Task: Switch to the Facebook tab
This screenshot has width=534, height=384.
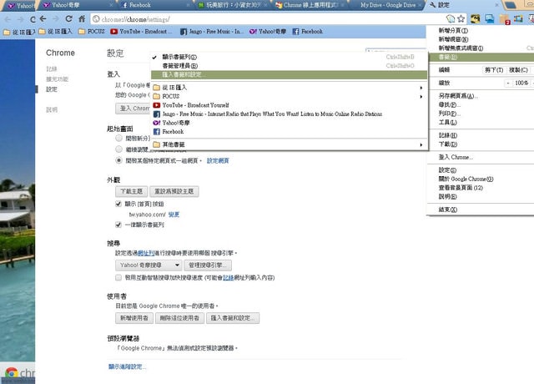Action: point(153,5)
